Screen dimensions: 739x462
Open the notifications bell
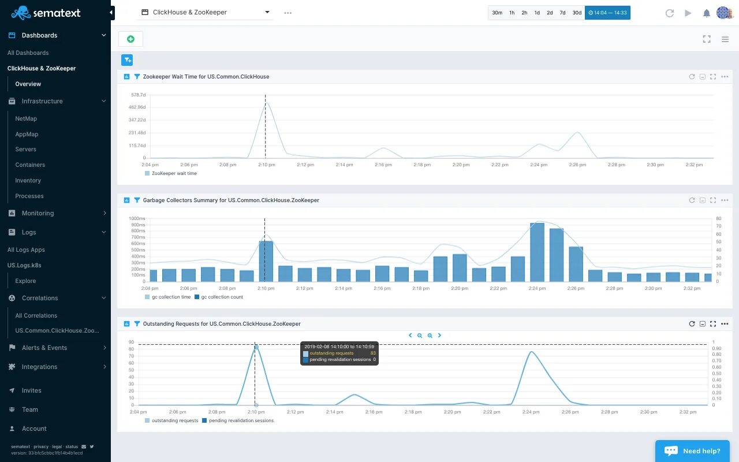(707, 13)
